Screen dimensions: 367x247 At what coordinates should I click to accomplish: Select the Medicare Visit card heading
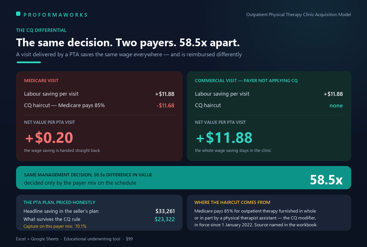[x=41, y=81]
